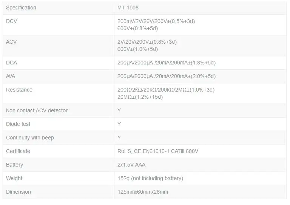Select the AVA ±(2.0%+5d) range value
290x205 pixels.
[167, 76]
